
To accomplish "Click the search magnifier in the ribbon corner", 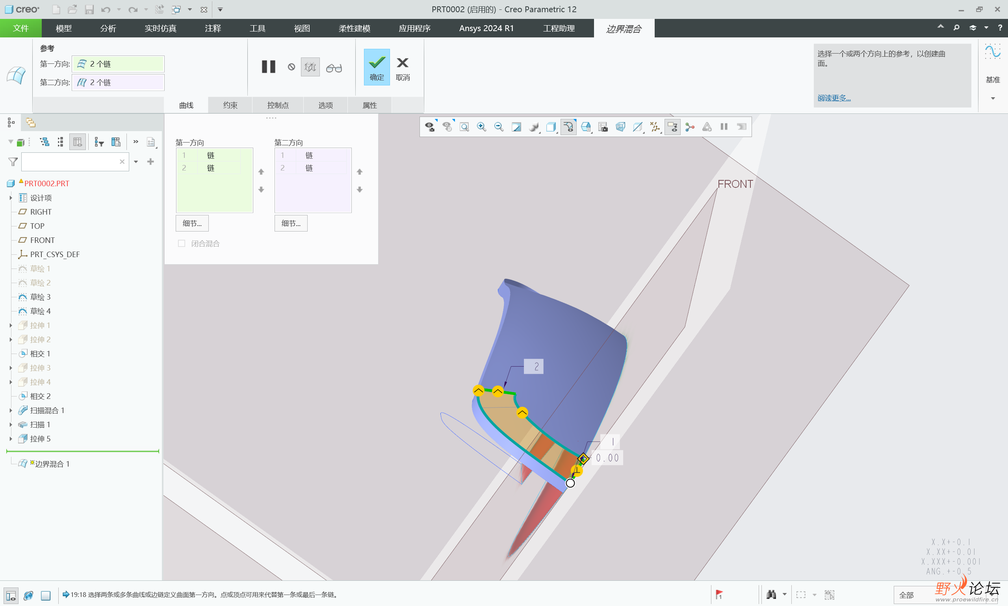I will [956, 28].
